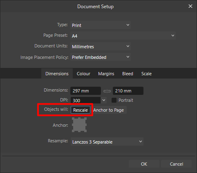This screenshot has height=173, width=197.
Task: Open the Scale tab
Action: click(x=146, y=74)
